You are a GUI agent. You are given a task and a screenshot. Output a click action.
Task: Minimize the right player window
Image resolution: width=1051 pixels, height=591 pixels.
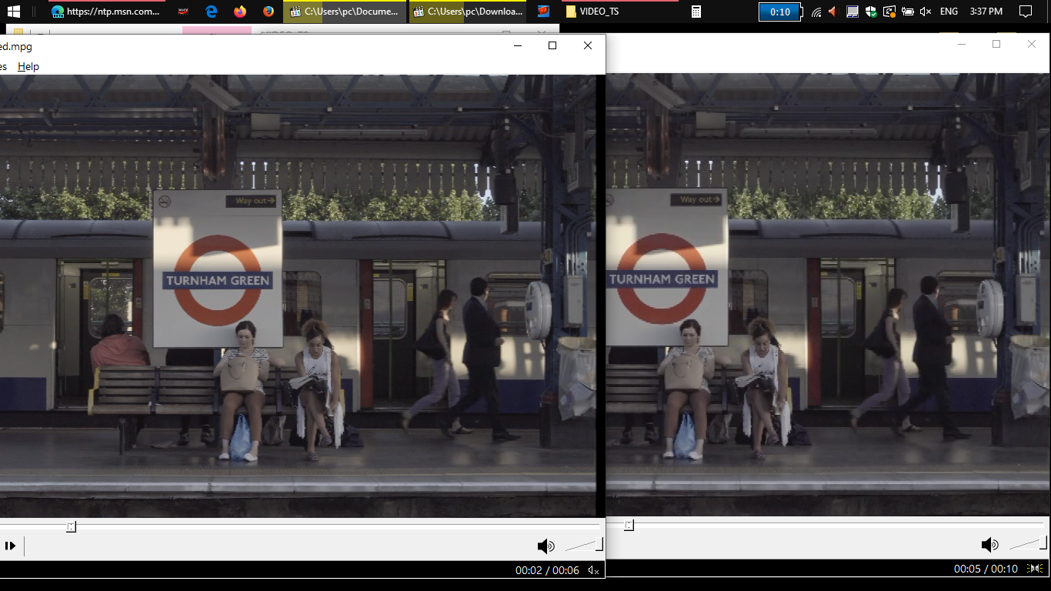coord(961,44)
